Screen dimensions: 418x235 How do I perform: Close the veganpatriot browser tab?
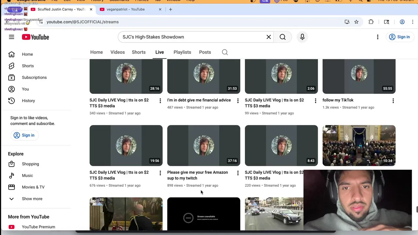coord(160,9)
